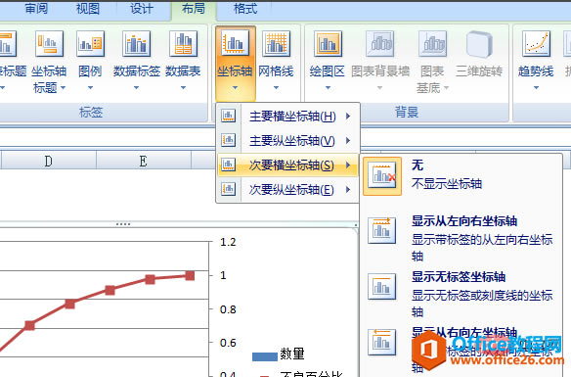Click the left-to-right axis icon
This screenshot has width=571, height=377.
pos(381,230)
